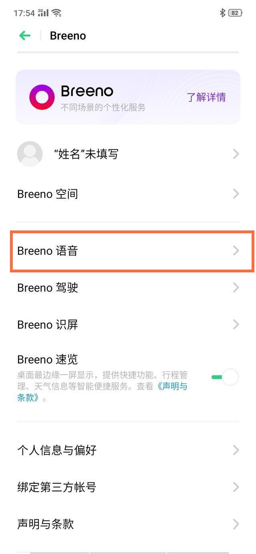Tap the Breeno page title

[x=68, y=36]
